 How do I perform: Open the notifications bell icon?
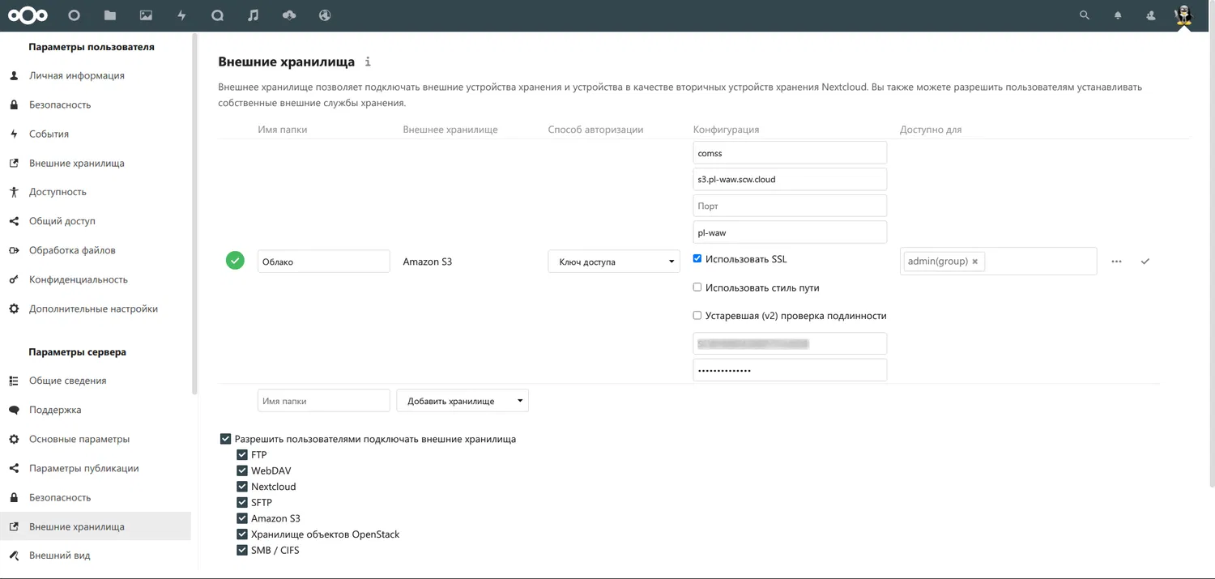click(1118, 15)
